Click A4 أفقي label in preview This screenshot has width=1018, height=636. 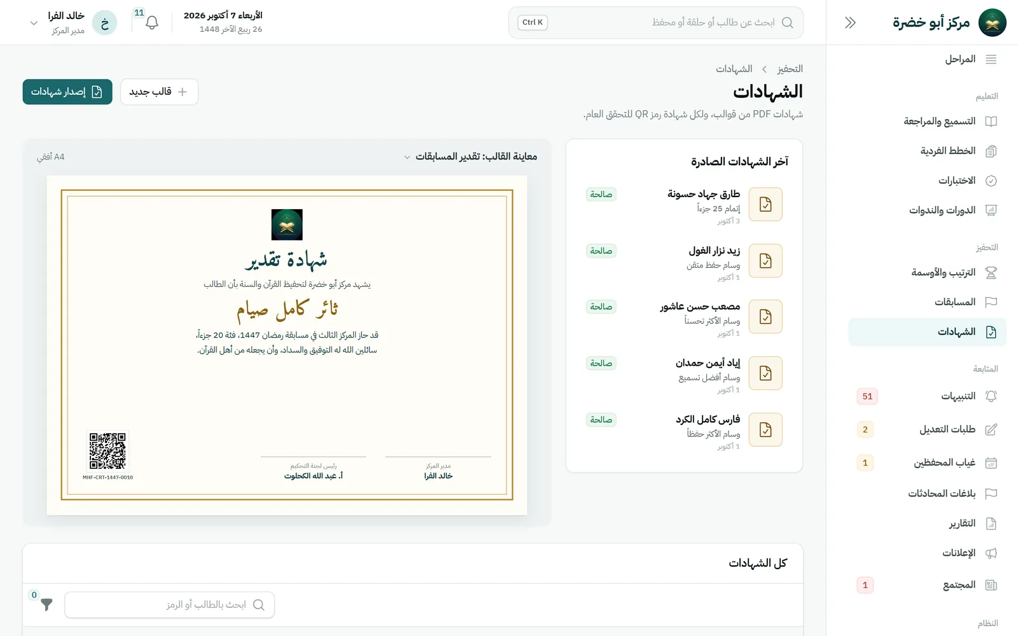coord(51,156)
